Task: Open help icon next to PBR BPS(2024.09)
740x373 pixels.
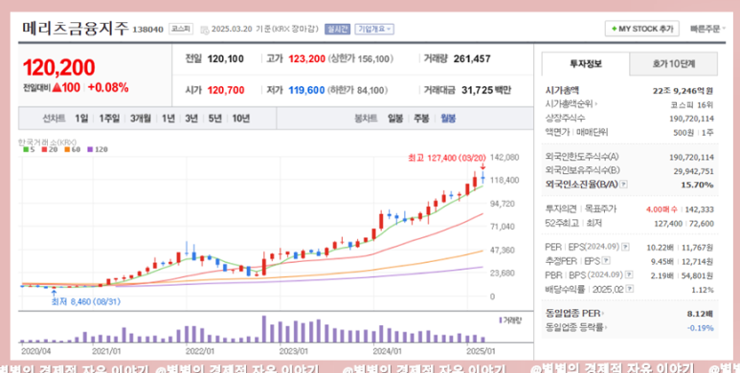Action: [x=629, y=274]
